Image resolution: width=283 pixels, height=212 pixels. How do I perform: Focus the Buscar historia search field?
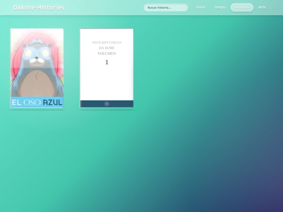[x=166, y=7]
